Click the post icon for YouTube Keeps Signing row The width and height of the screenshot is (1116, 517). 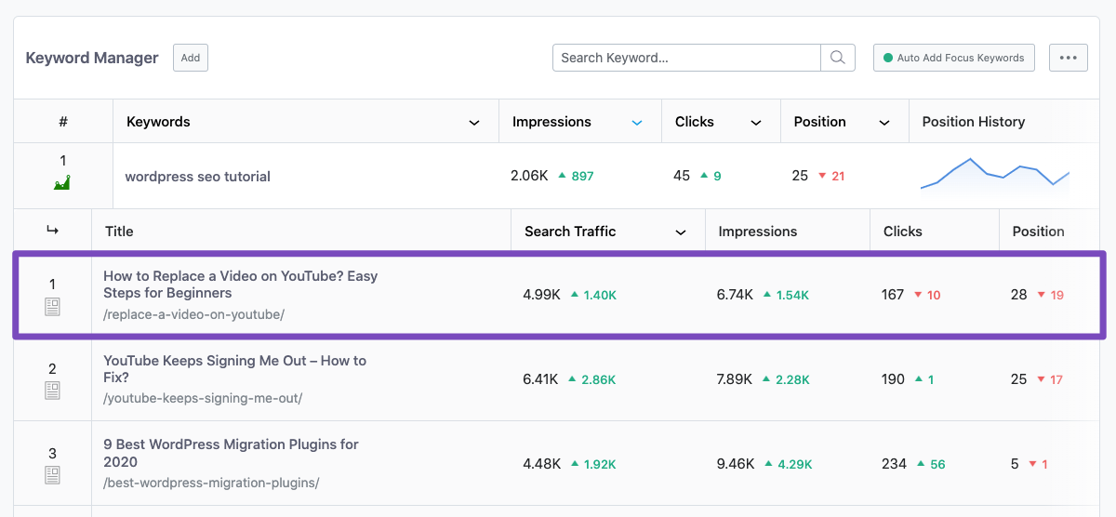(x=52, y=391)
